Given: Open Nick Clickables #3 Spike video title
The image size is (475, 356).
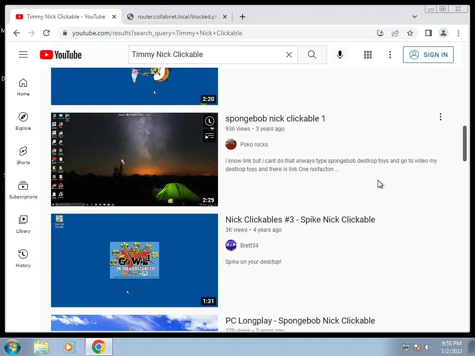Looking at the screenshot, I should 300,219.
